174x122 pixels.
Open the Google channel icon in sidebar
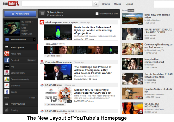7,92
